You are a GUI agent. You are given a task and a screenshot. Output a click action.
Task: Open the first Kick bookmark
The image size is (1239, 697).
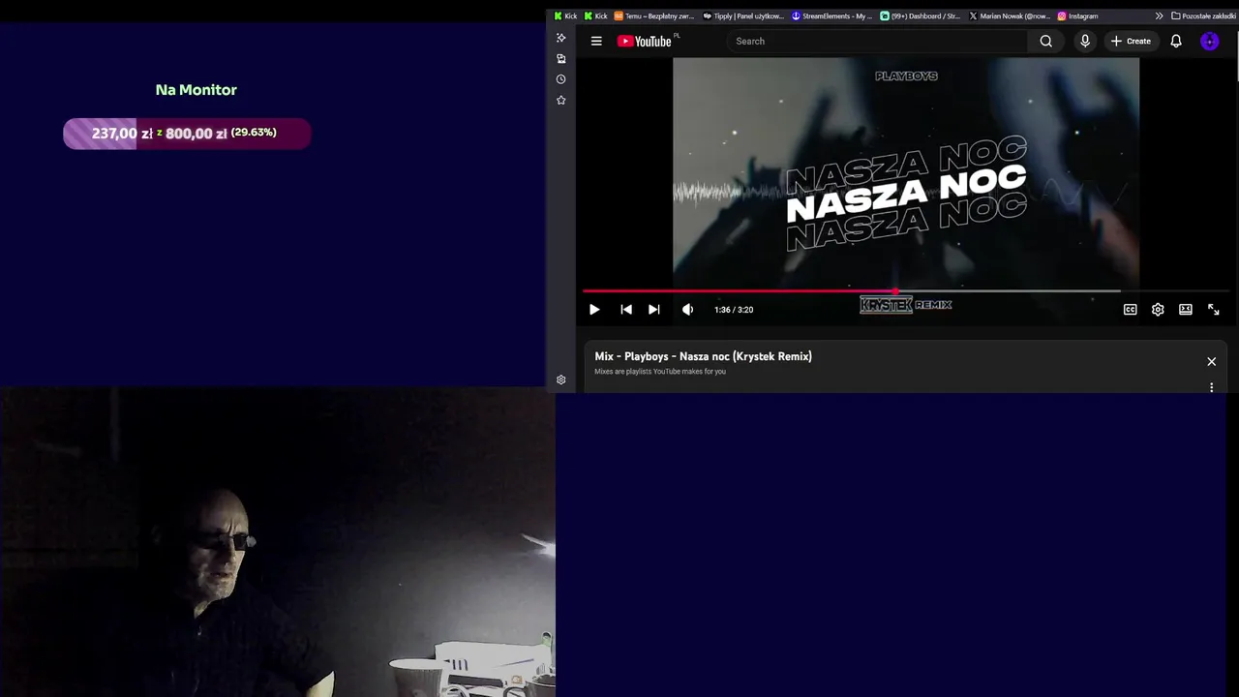(x=565, y=15)
